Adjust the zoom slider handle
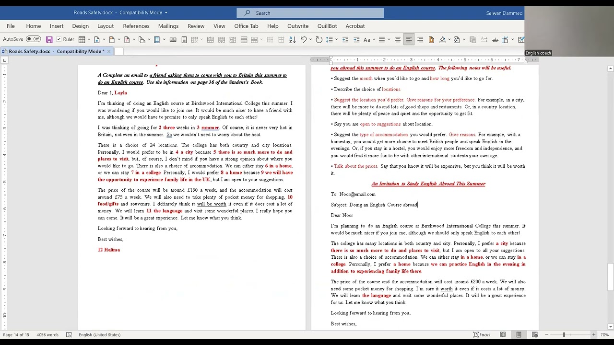Screen dimensions: 614x345 point(564,334)
